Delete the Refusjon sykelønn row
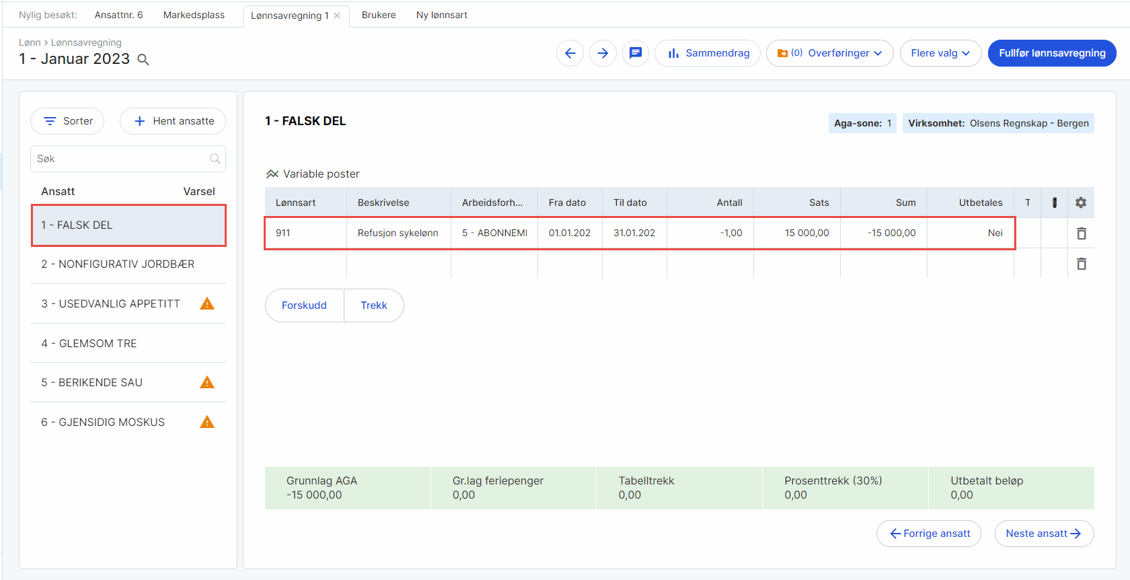Image resolution: width=1130 pixels, height=580 pixels. click(1082, 233)
